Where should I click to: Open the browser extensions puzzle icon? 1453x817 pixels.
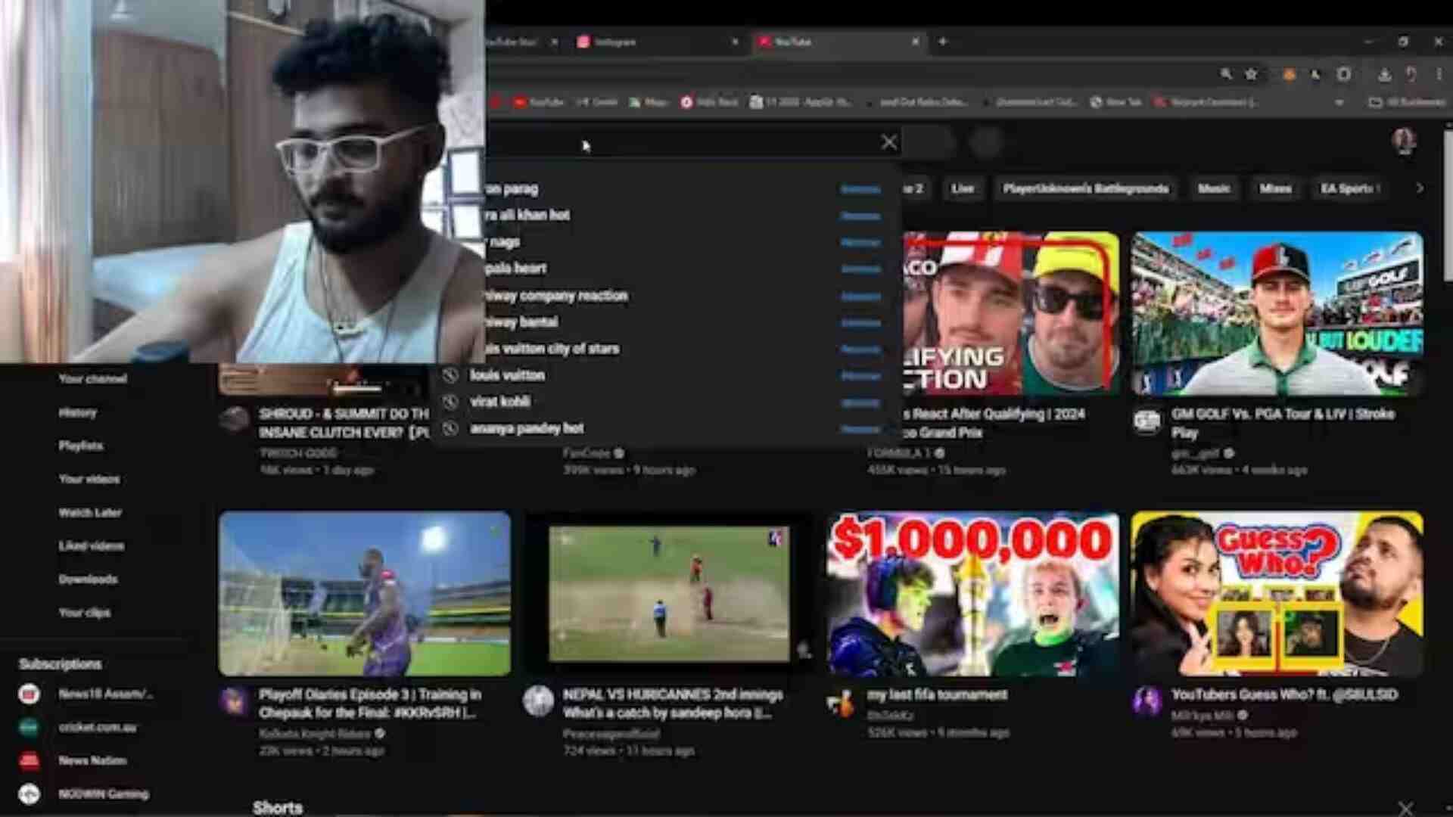(x=1343, y=74)
